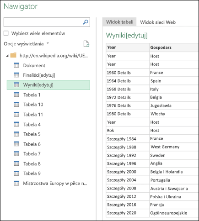The width and height of the screenshot is (199, 221).
Task: Click the refresh document icon
Action: 86,44
